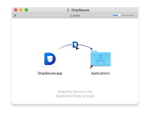Close the DropSecure window with red button
Image resolution: width=150 pixels, height=113 pixels.
(16, 10)
